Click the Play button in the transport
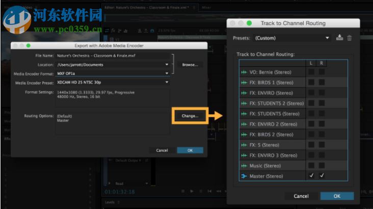 coord(192,191)
